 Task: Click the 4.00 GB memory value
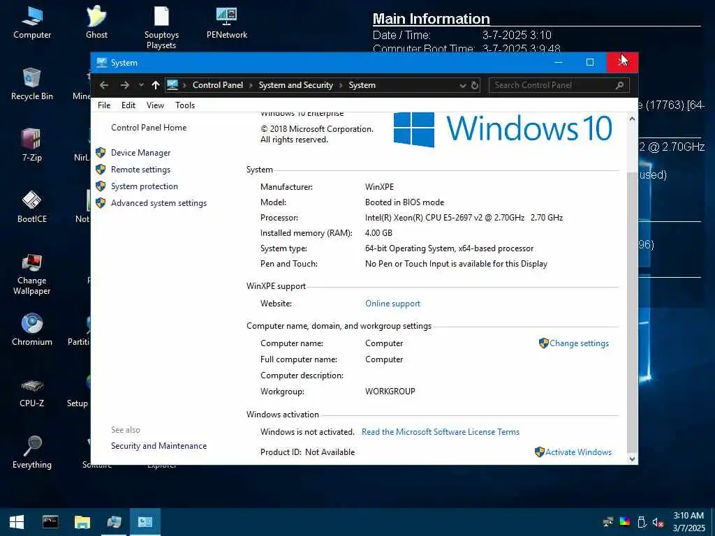pos(378,233)
